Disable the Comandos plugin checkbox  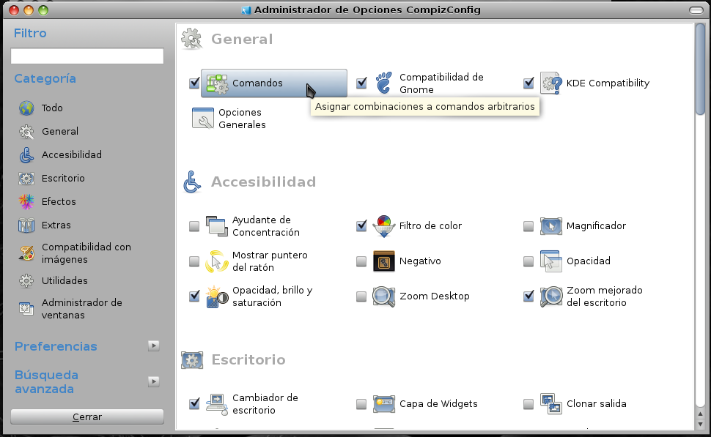tap(194, 83)
